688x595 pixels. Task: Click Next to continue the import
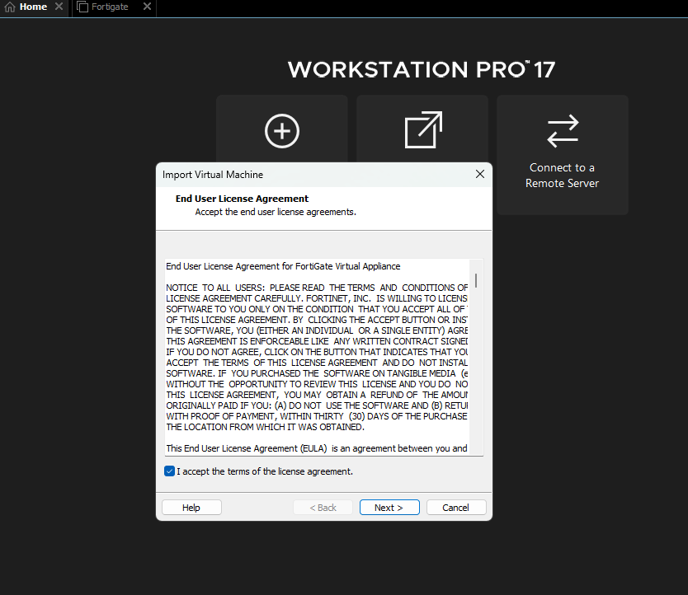tap(389, 508)
